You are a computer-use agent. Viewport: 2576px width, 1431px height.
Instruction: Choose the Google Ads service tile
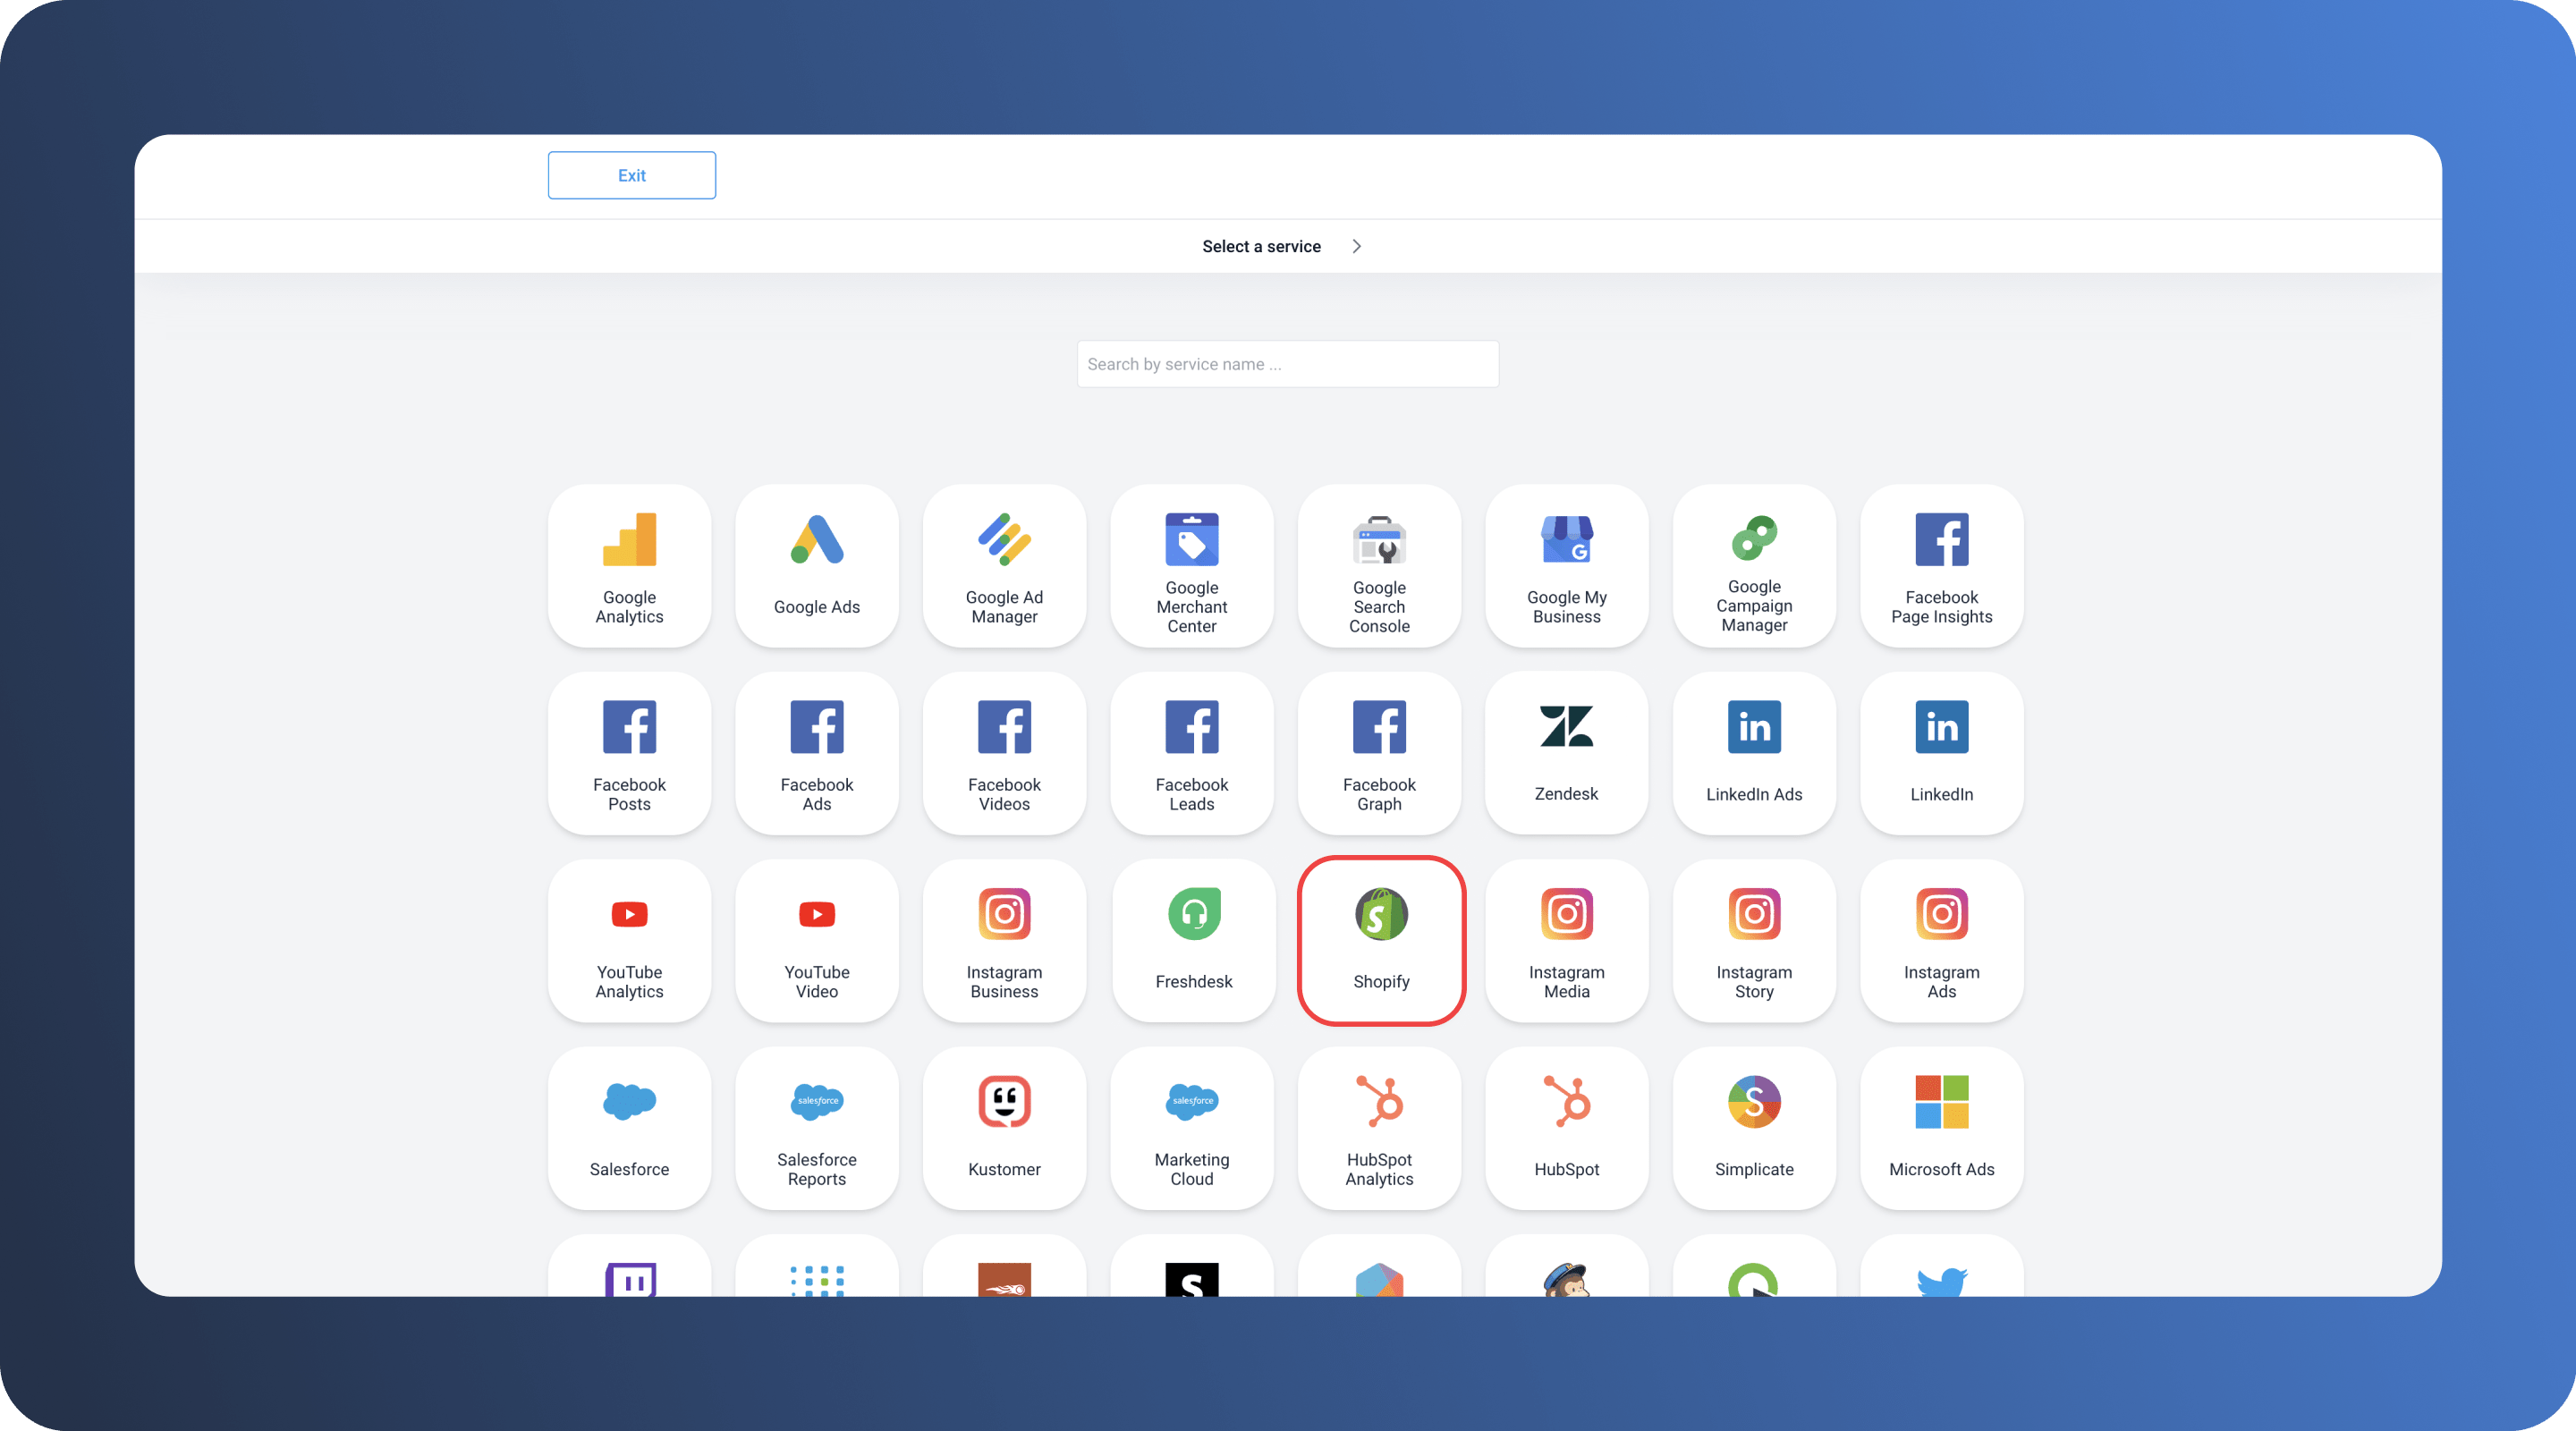pos(817,566)
